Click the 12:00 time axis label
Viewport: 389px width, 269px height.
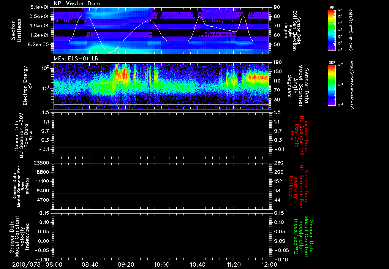[269, 264]
